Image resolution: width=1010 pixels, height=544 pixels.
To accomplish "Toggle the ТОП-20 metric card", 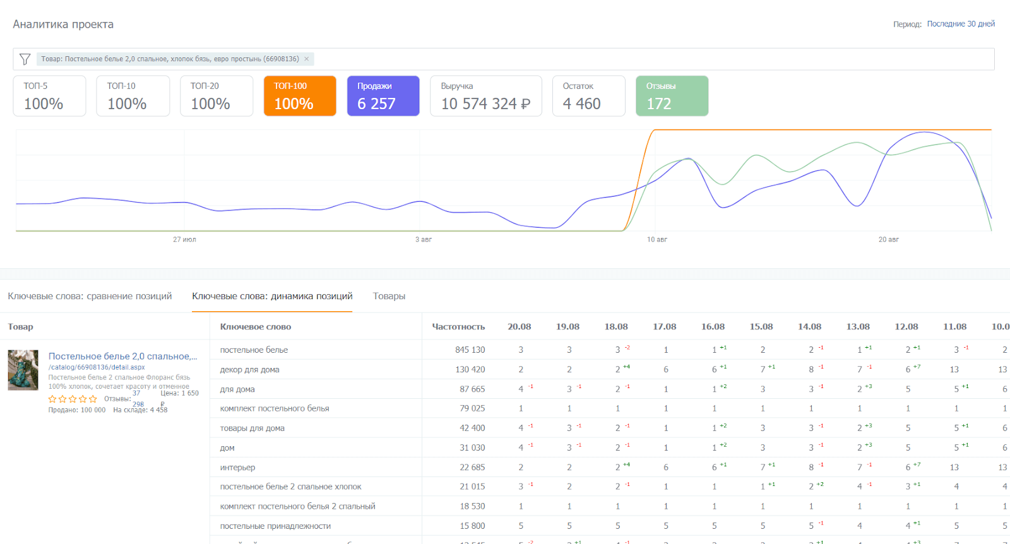I will pos(216,96).
